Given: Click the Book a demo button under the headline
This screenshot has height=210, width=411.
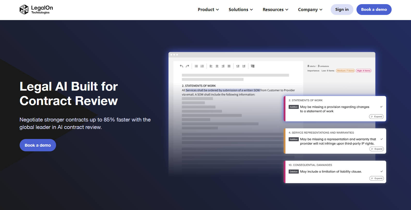Looking at the screenshot, I should click(38, 145).
